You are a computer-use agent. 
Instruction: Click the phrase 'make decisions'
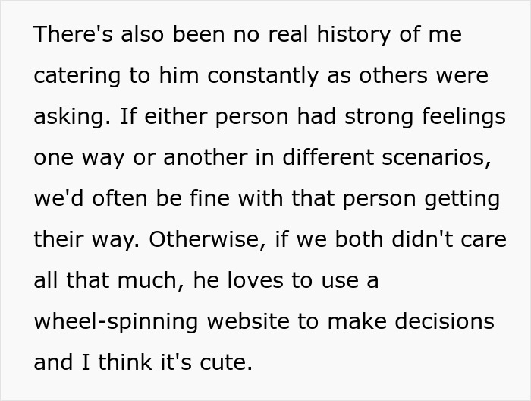[x=423, y=322]
